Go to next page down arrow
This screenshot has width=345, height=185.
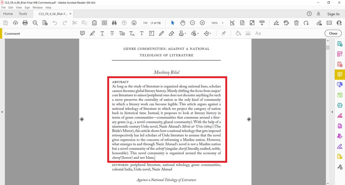pyautogui.click(x=134, y=23)
